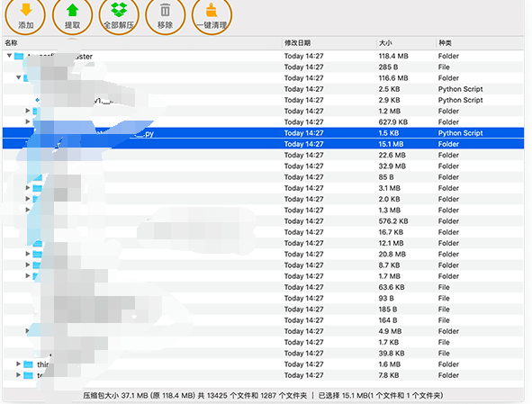Collapse the top-level root folder triangle
This screenshot has height=404, width=532.
pos(10,56)
